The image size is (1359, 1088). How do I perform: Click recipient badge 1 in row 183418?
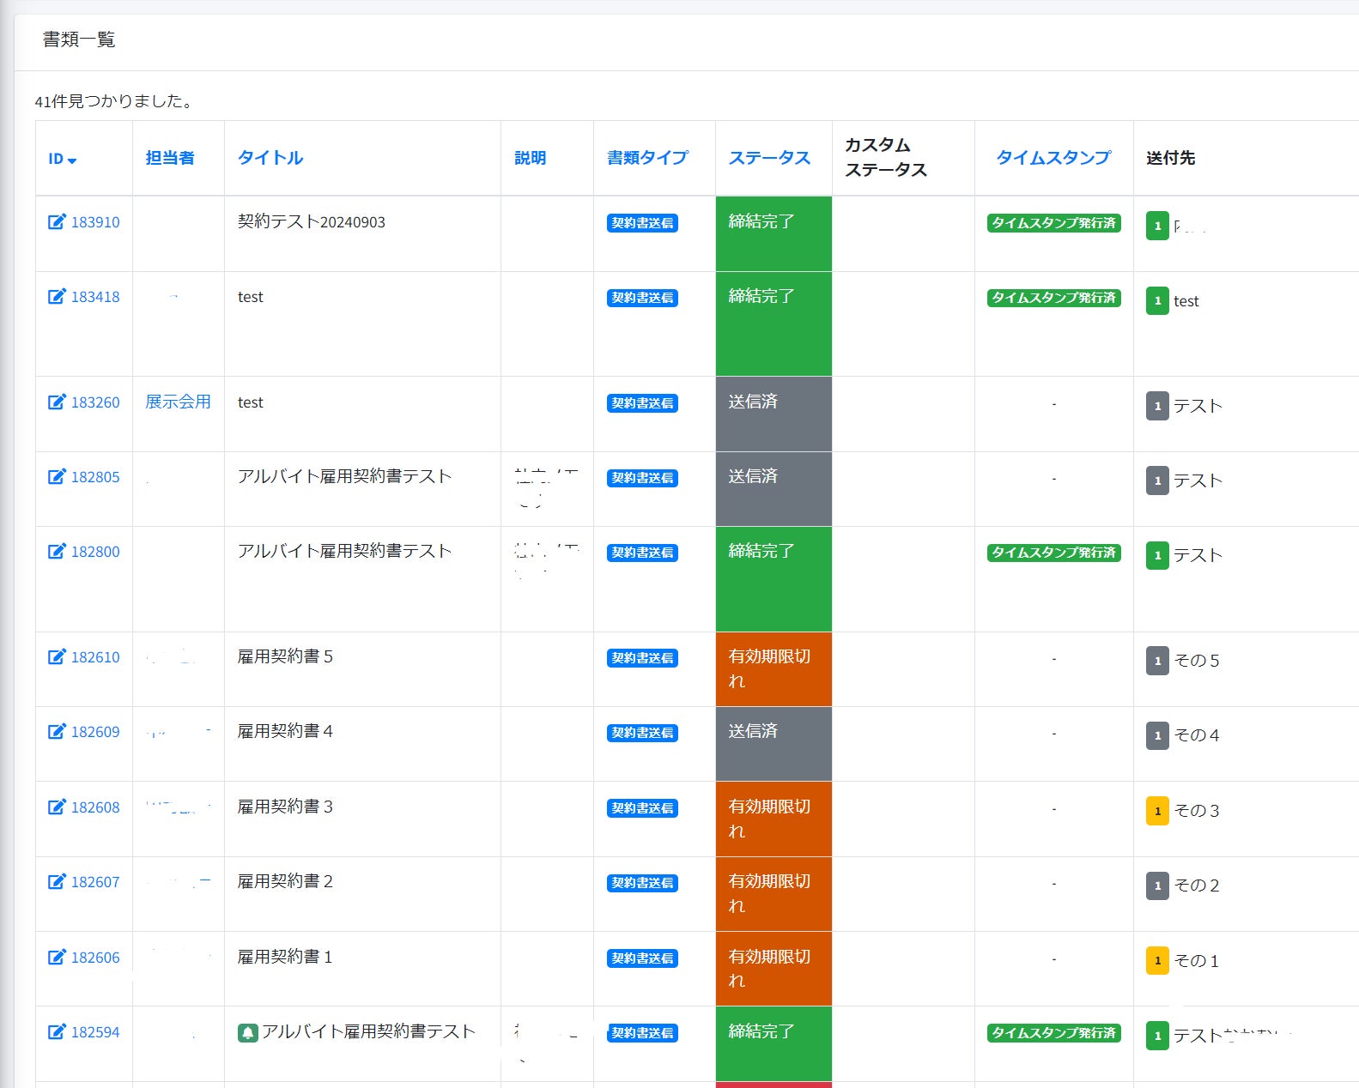[x=1157, y=300]
